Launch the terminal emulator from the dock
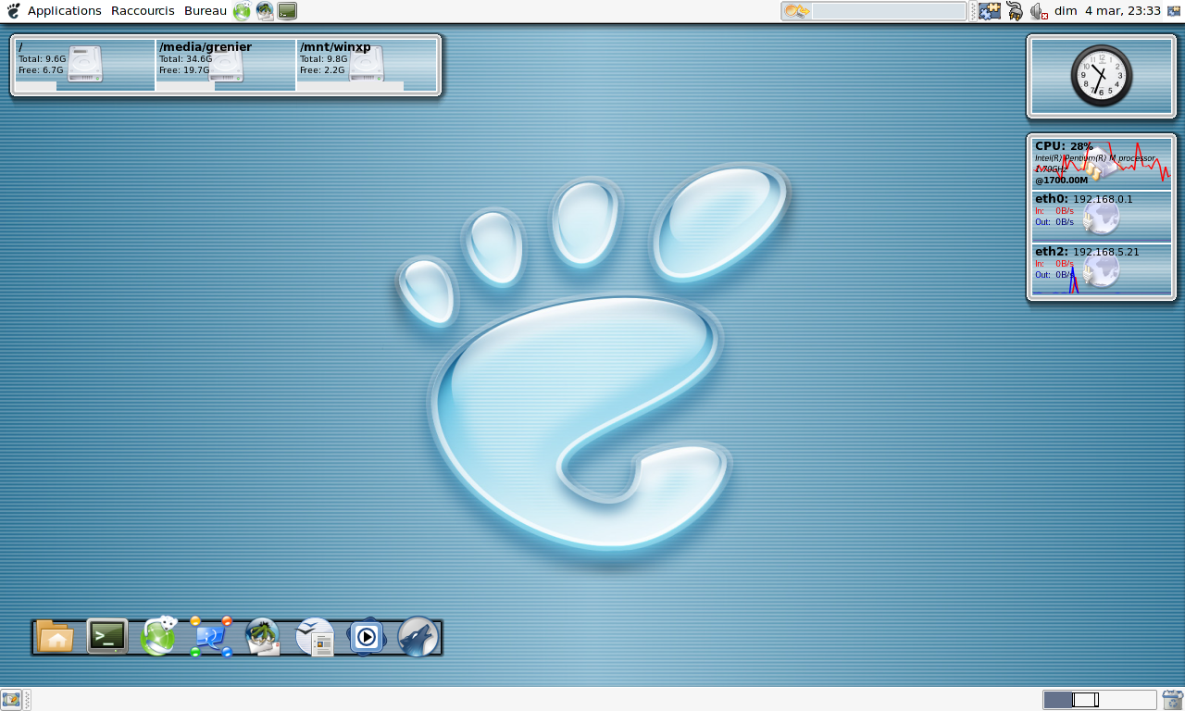 click(x=106, y=637)
